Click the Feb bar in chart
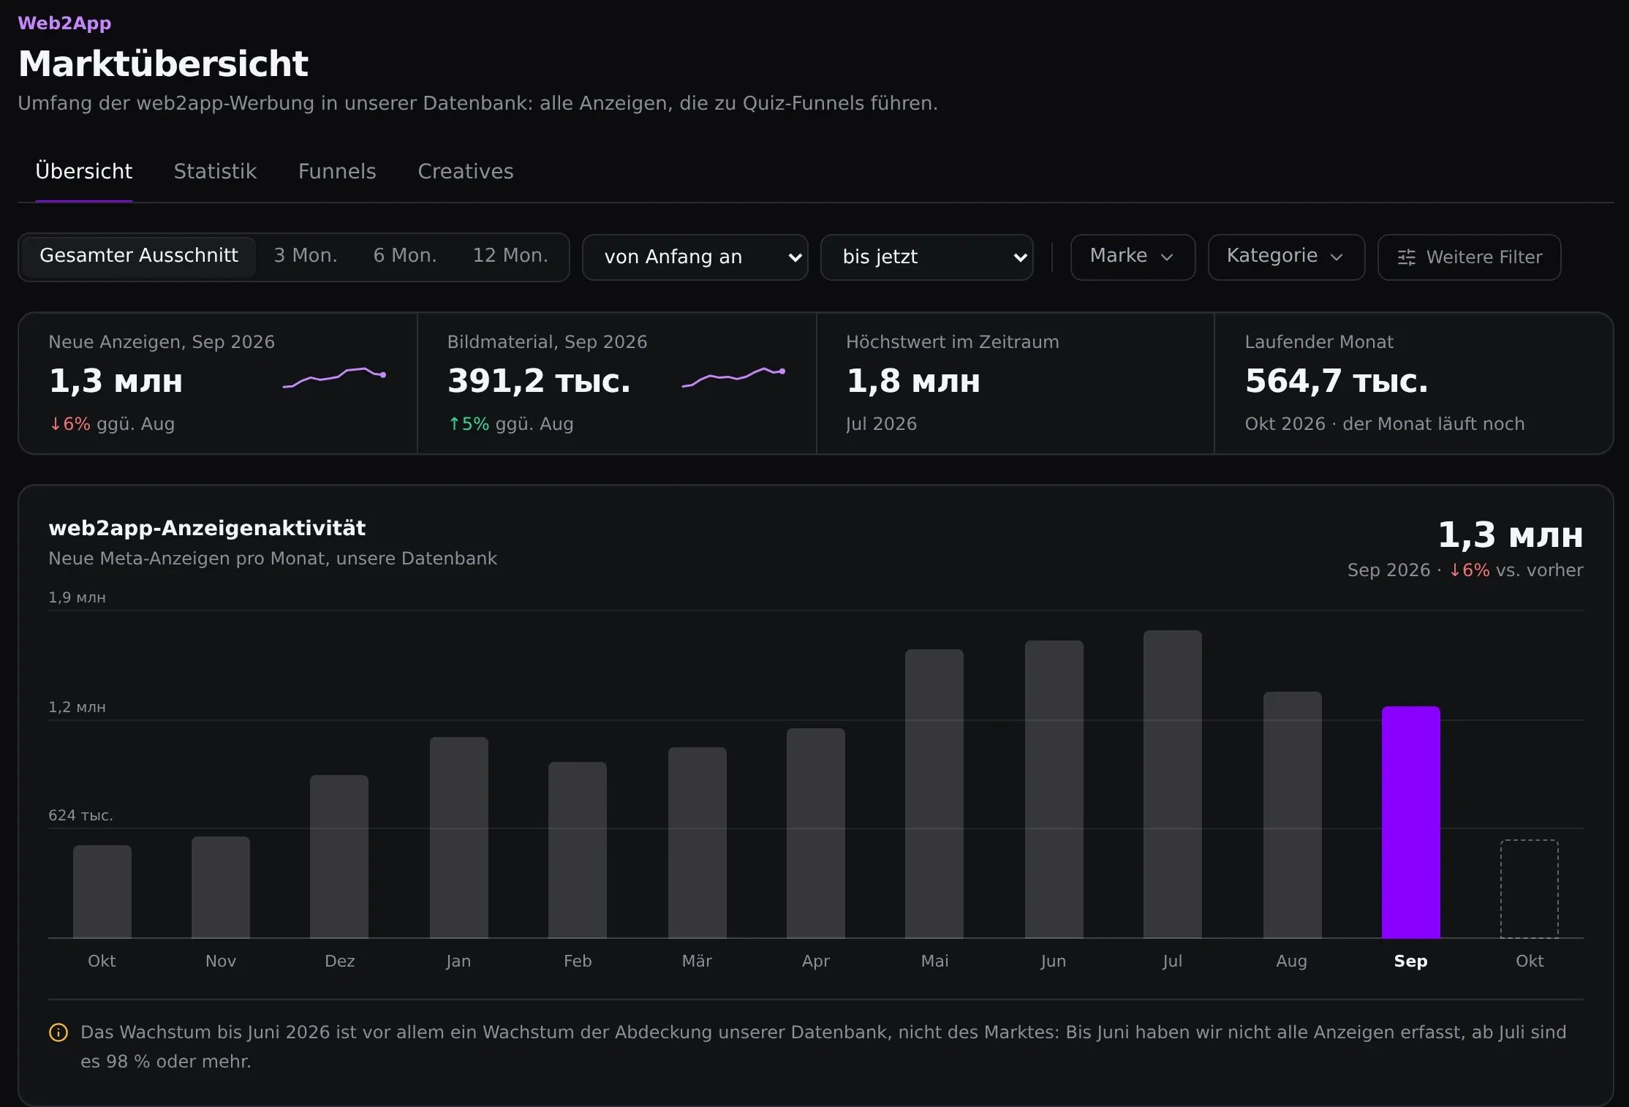 pos(578,850)
